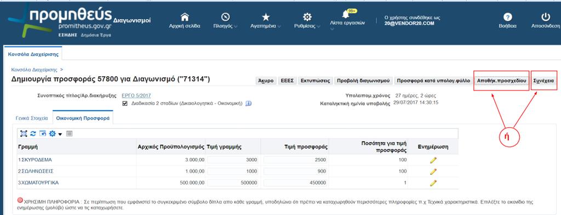The image size is (561, 215).
Task: Click the 29/07/2017 14:30:15 deadline value
Action: [416, 103]
